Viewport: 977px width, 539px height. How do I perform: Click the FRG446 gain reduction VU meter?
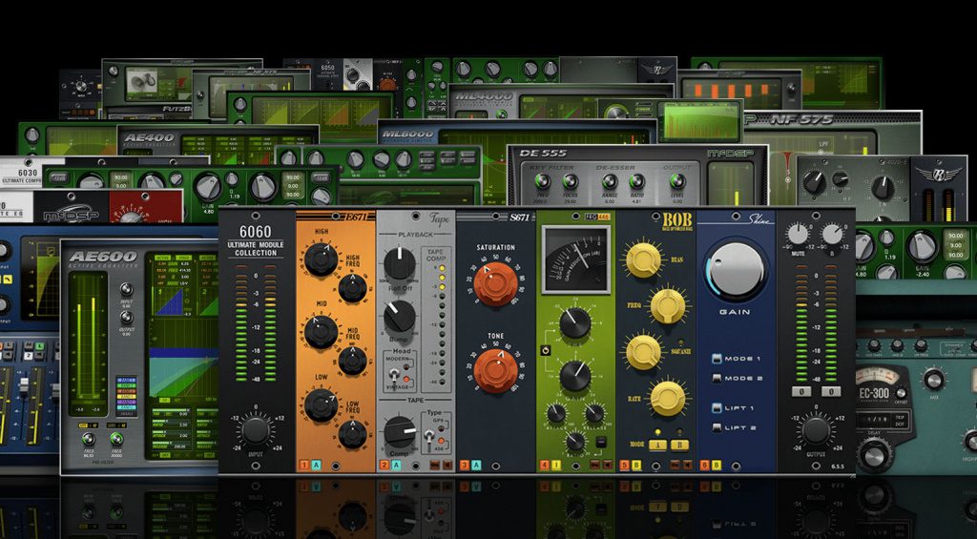coord(575,259)
